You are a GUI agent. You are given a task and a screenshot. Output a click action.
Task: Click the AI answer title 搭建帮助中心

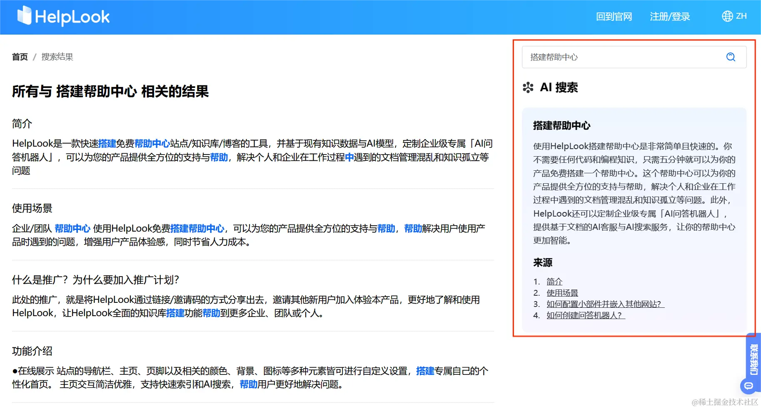[x=561, y=125]
